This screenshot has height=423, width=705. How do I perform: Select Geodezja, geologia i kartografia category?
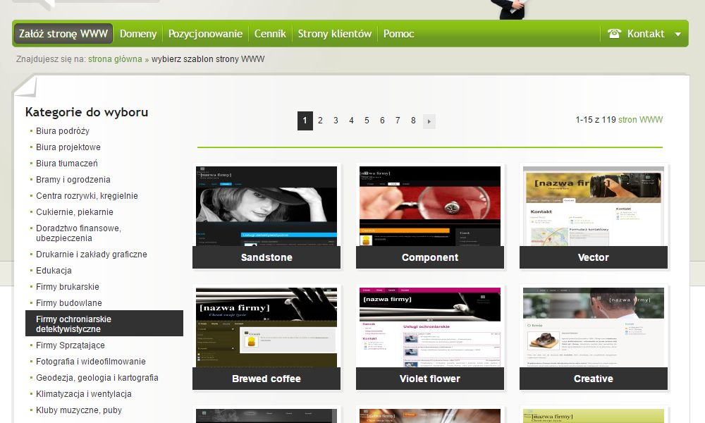pos(97,377)
